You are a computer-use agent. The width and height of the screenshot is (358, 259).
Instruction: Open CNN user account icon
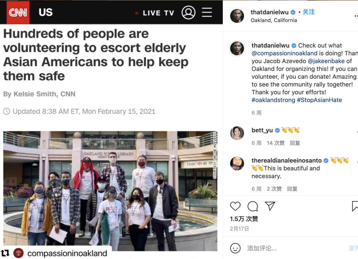(x=188, y=13)
